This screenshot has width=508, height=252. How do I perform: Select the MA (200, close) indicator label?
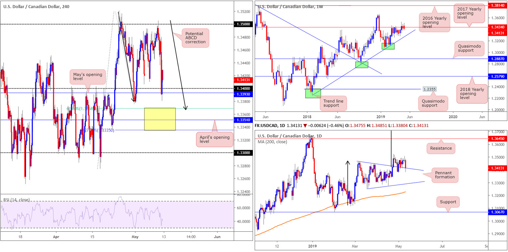point(272,142)
